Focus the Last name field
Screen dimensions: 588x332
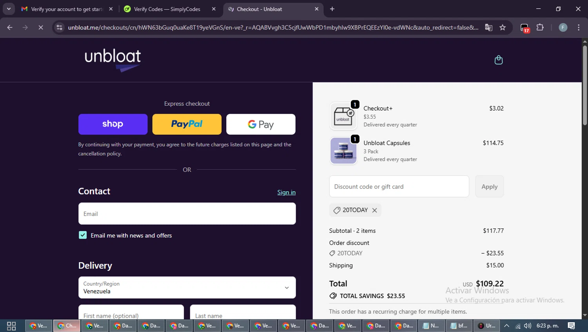click(x=243, y=313)
